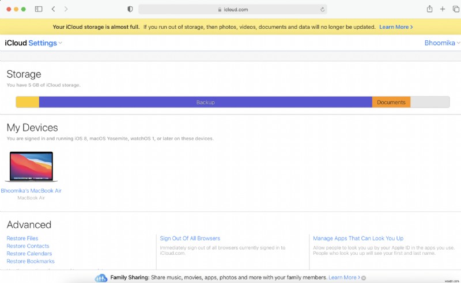Expand the iCloud Settings dropdown
This screenshot has width=461, height=283.
33,43
